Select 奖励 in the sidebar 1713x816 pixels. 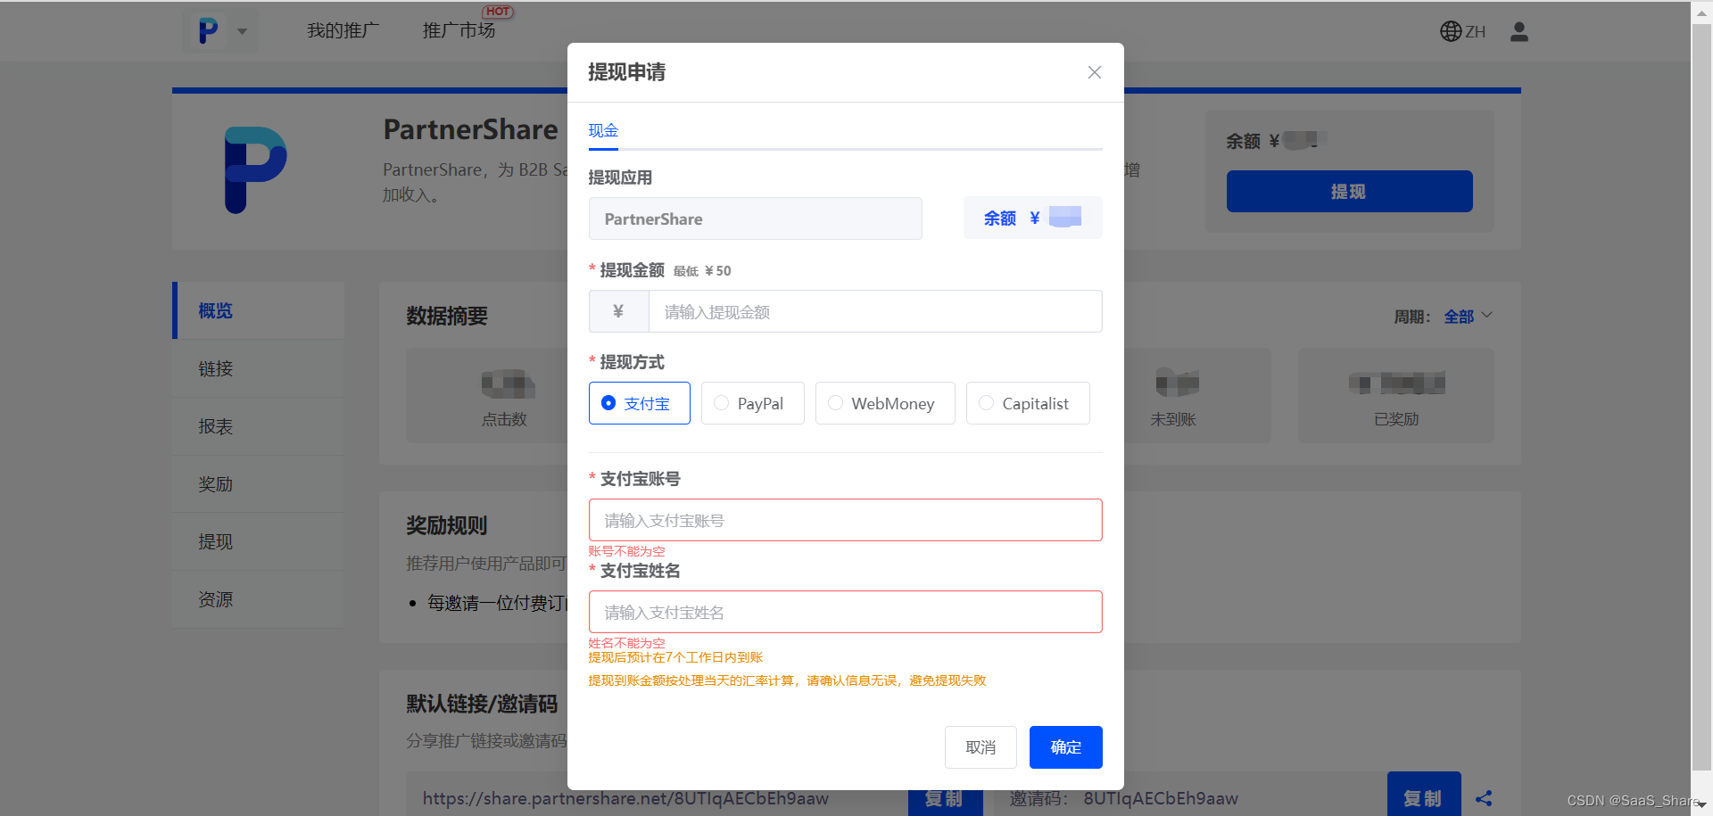pyautogui.click(x=215, y=483)
